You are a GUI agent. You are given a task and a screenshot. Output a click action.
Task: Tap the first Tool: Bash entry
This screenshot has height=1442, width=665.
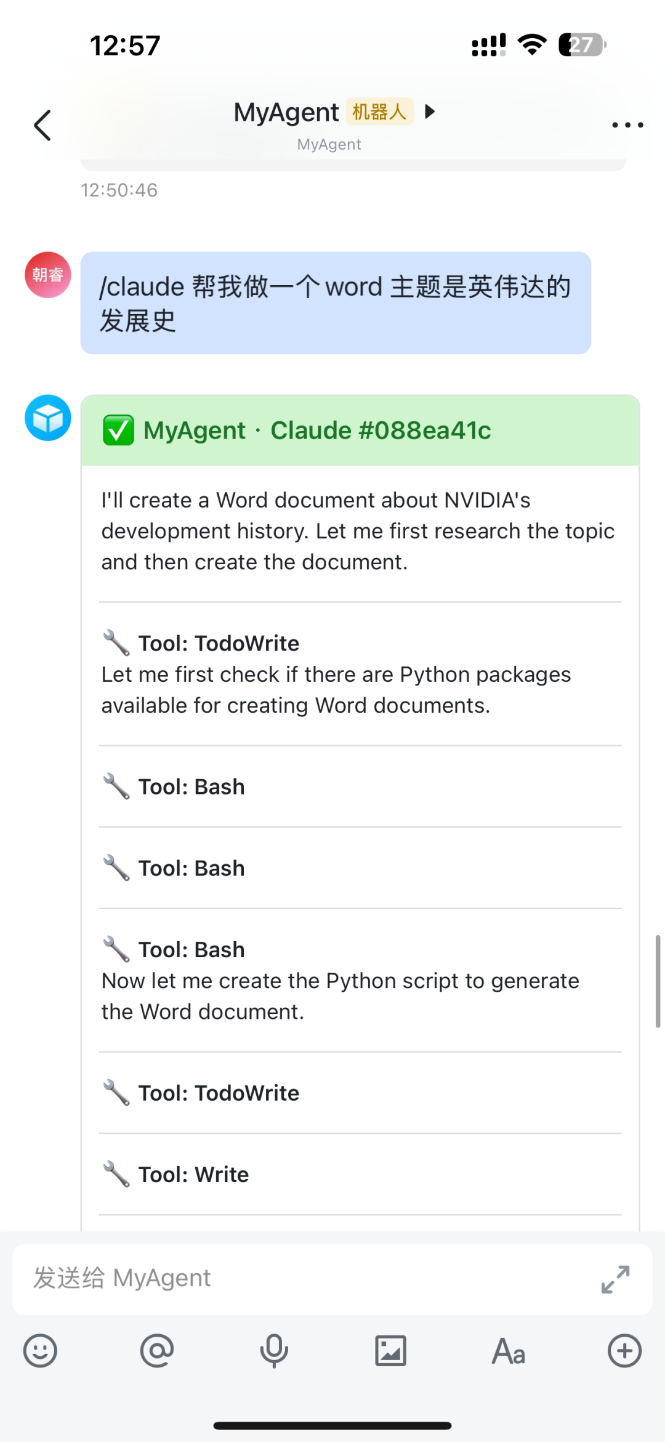pos(191,787)
